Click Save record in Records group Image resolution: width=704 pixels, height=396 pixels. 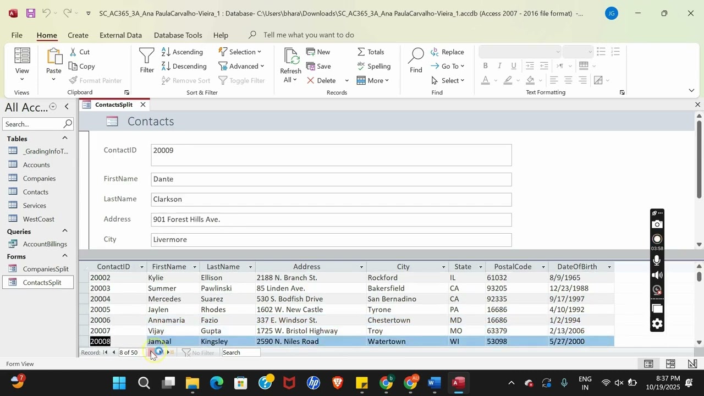point(319,66)
